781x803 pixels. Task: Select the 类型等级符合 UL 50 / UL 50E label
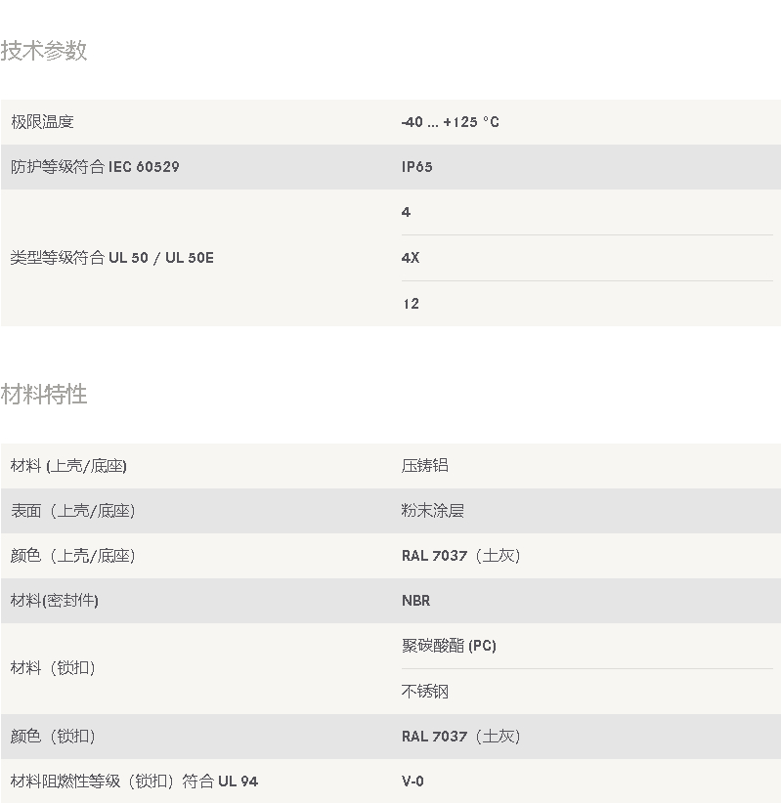[111, 258]
